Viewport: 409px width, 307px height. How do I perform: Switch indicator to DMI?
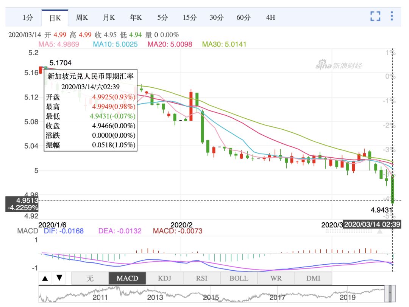tap(313, 279)
